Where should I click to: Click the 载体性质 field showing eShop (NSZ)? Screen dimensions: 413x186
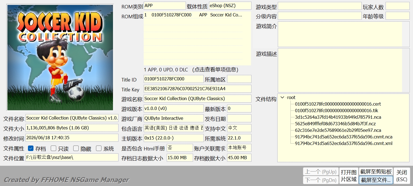click(230, 5)
